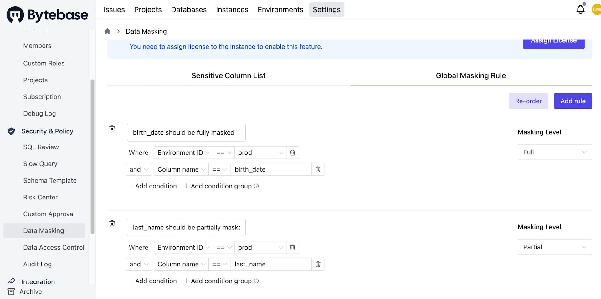This screenshot has width=601, height=299.
Task: Click the Security & Policy shield icon
Action: coord(11,131)
